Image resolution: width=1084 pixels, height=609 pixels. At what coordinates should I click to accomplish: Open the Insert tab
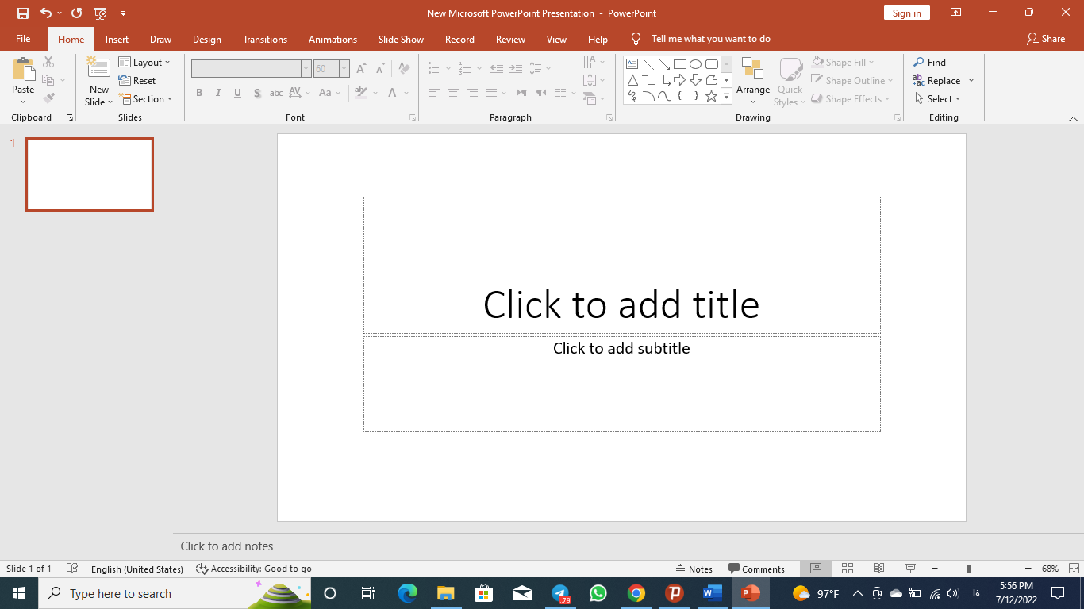pos(117,39)
